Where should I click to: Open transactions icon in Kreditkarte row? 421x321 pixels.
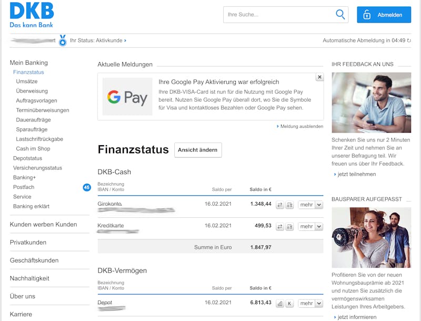click(x=289, y=227)
